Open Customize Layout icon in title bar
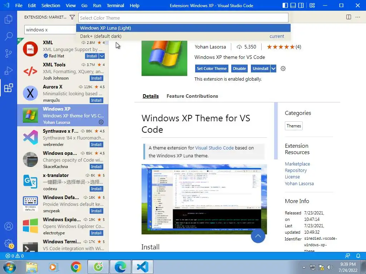This screenshot has width=366, height=274. point(312,5)
